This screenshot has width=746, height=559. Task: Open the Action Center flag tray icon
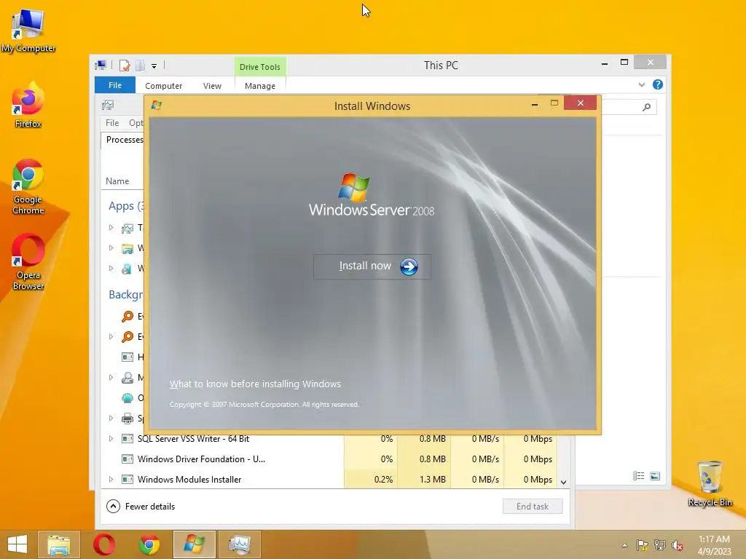643,545
